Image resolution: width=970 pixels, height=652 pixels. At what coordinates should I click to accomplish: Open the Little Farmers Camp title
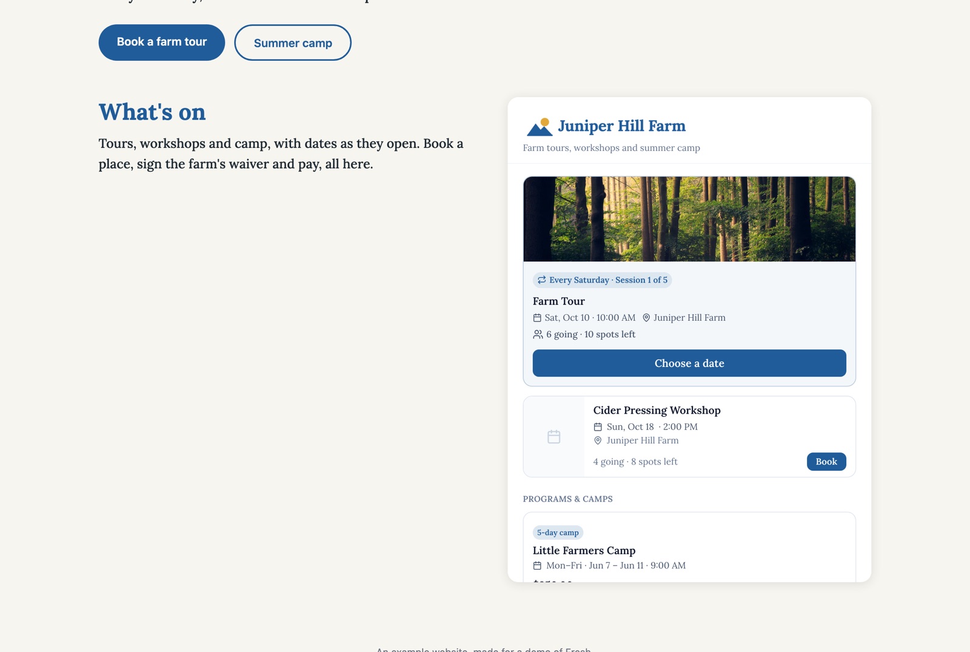coord(584,550)
